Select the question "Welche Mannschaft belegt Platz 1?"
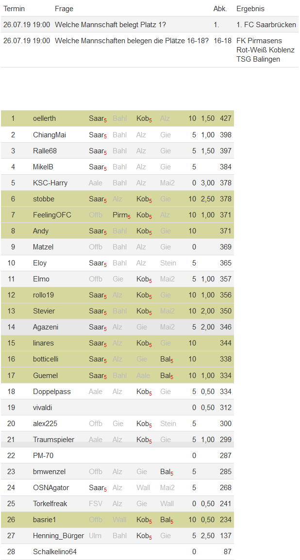 [x=110, y=24]
